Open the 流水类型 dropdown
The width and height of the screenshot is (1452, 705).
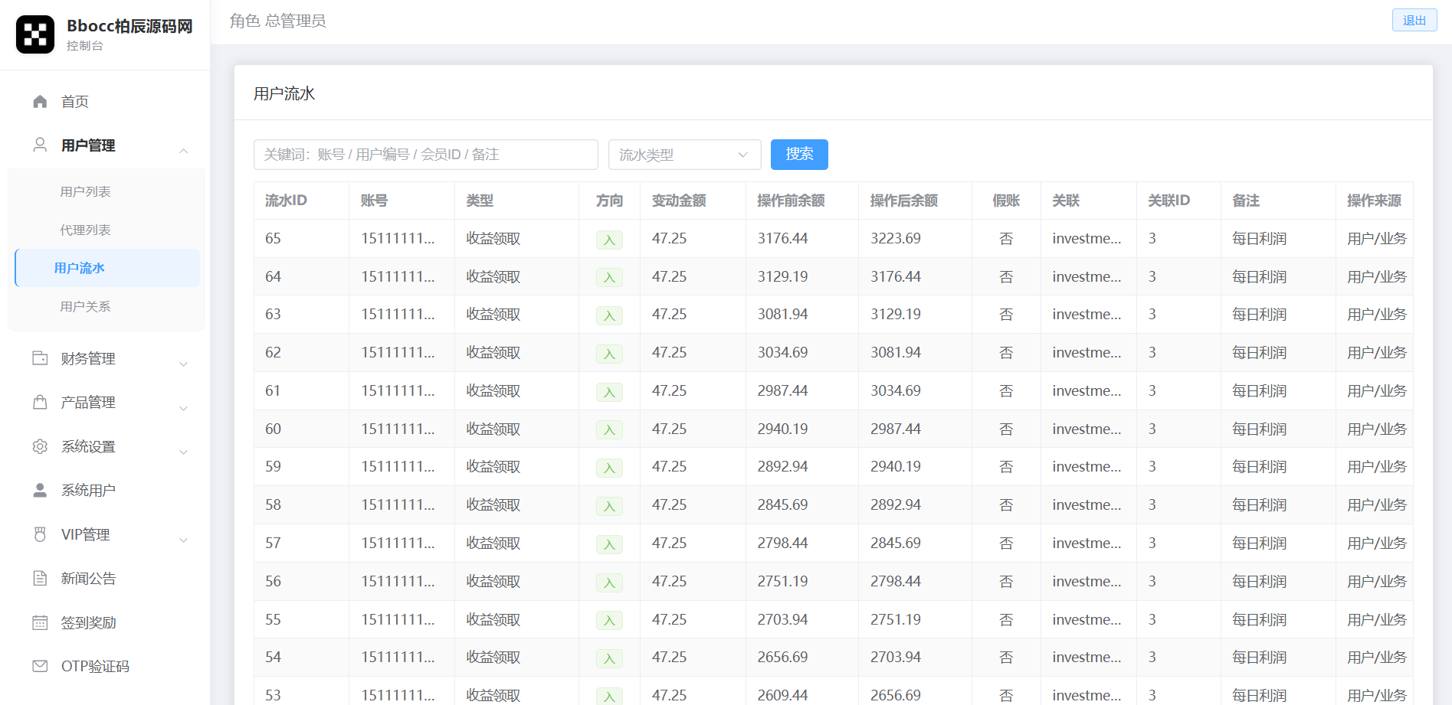click(x=684, y=155)
